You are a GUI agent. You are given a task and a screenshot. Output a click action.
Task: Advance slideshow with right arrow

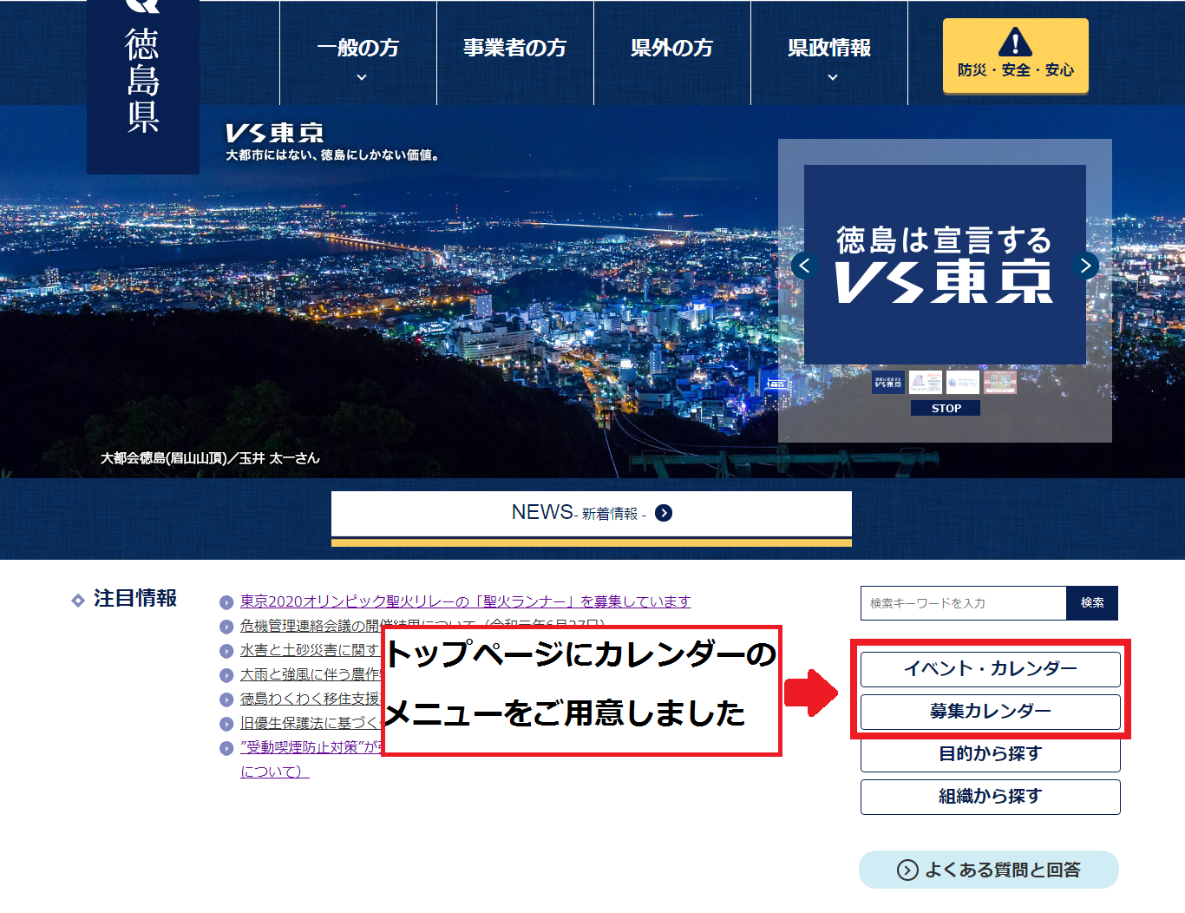(1085, 266)
